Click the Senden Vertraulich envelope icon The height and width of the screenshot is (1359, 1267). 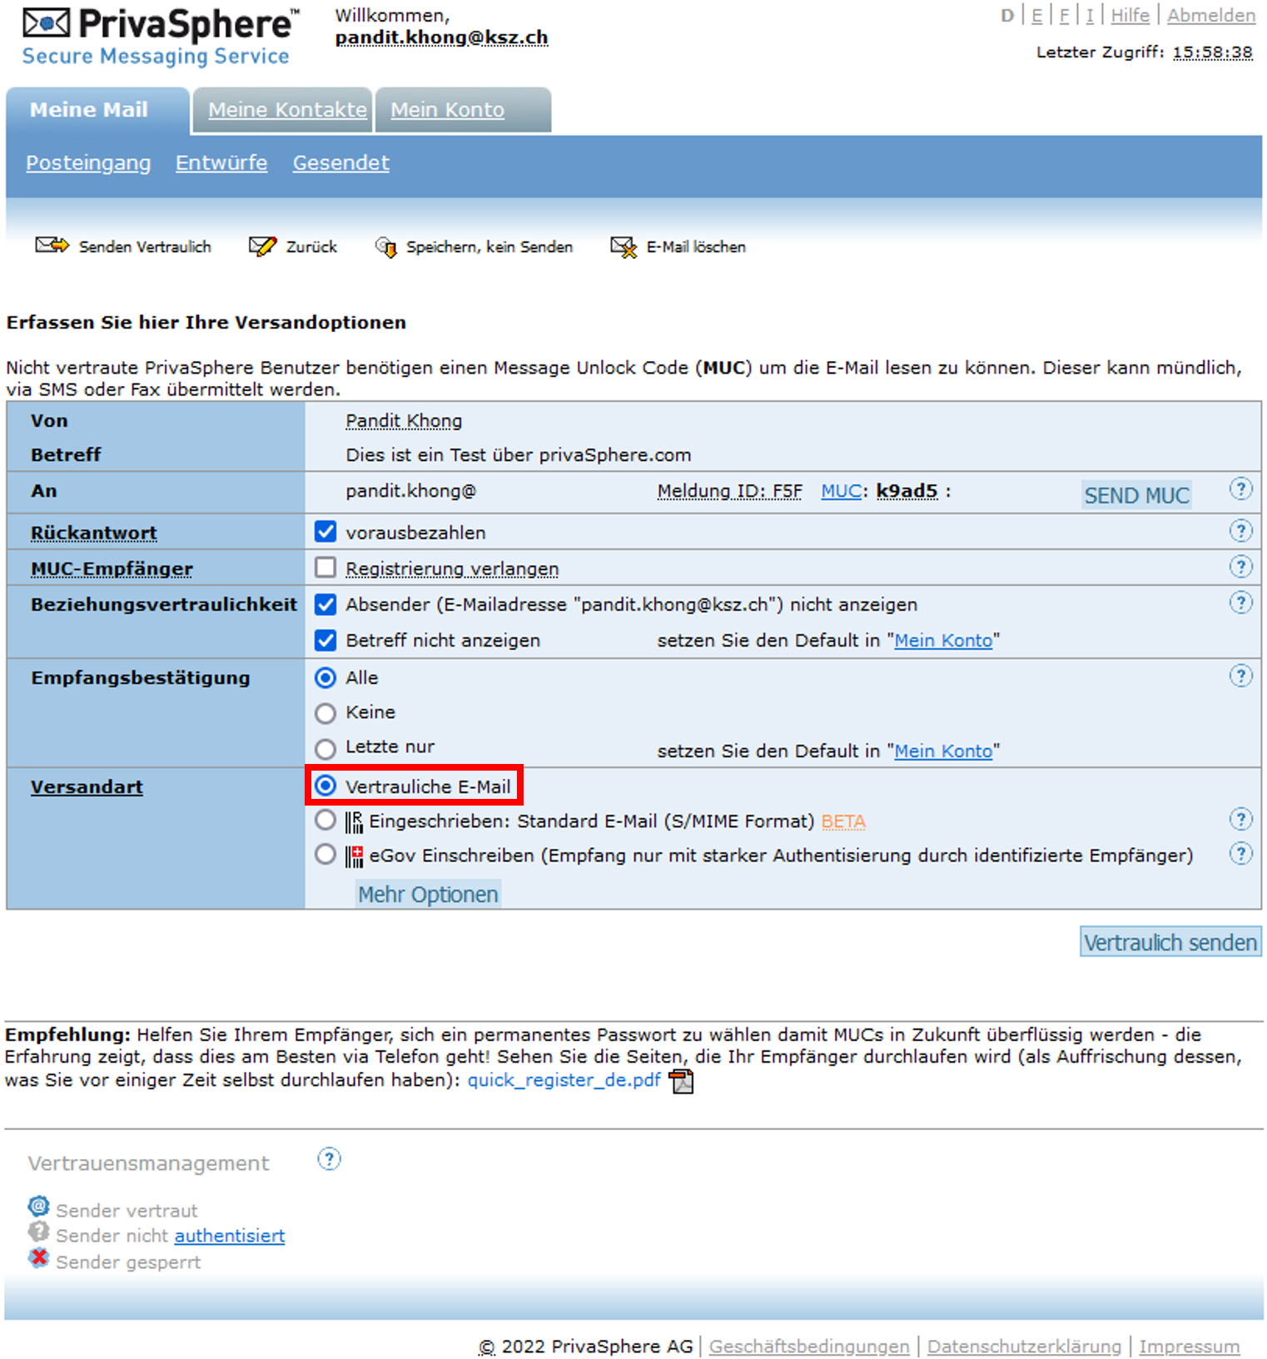52,246
